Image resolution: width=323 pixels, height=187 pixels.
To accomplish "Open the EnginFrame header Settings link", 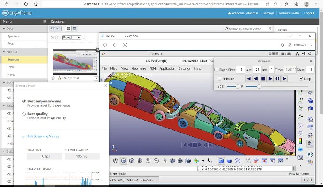I will pos(269,13).
